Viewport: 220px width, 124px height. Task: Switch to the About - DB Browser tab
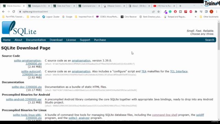[x=139, y=6]
